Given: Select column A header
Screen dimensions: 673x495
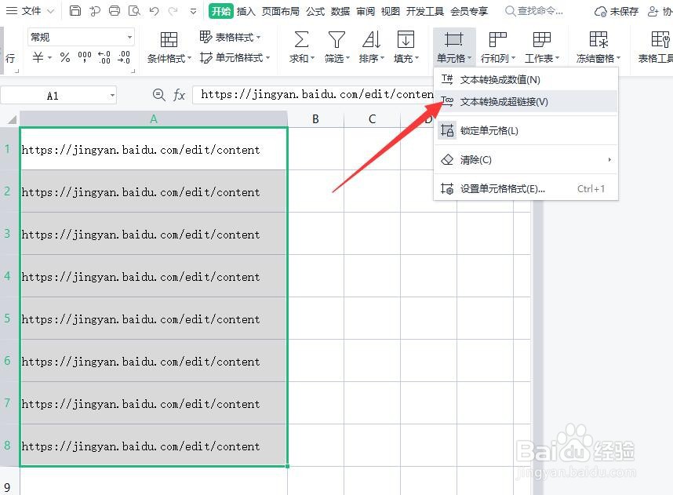Looking at the screenshot, I should tap(154, 119).
